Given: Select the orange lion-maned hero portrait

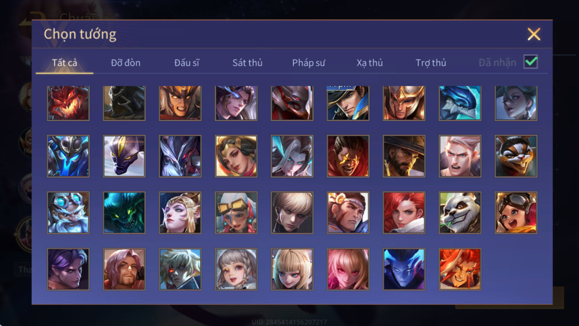Looking at the screenshot, I should (x=460, y=269).
